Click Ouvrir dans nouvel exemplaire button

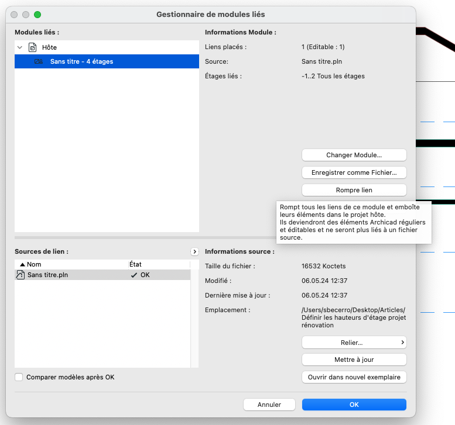[354, 377]
